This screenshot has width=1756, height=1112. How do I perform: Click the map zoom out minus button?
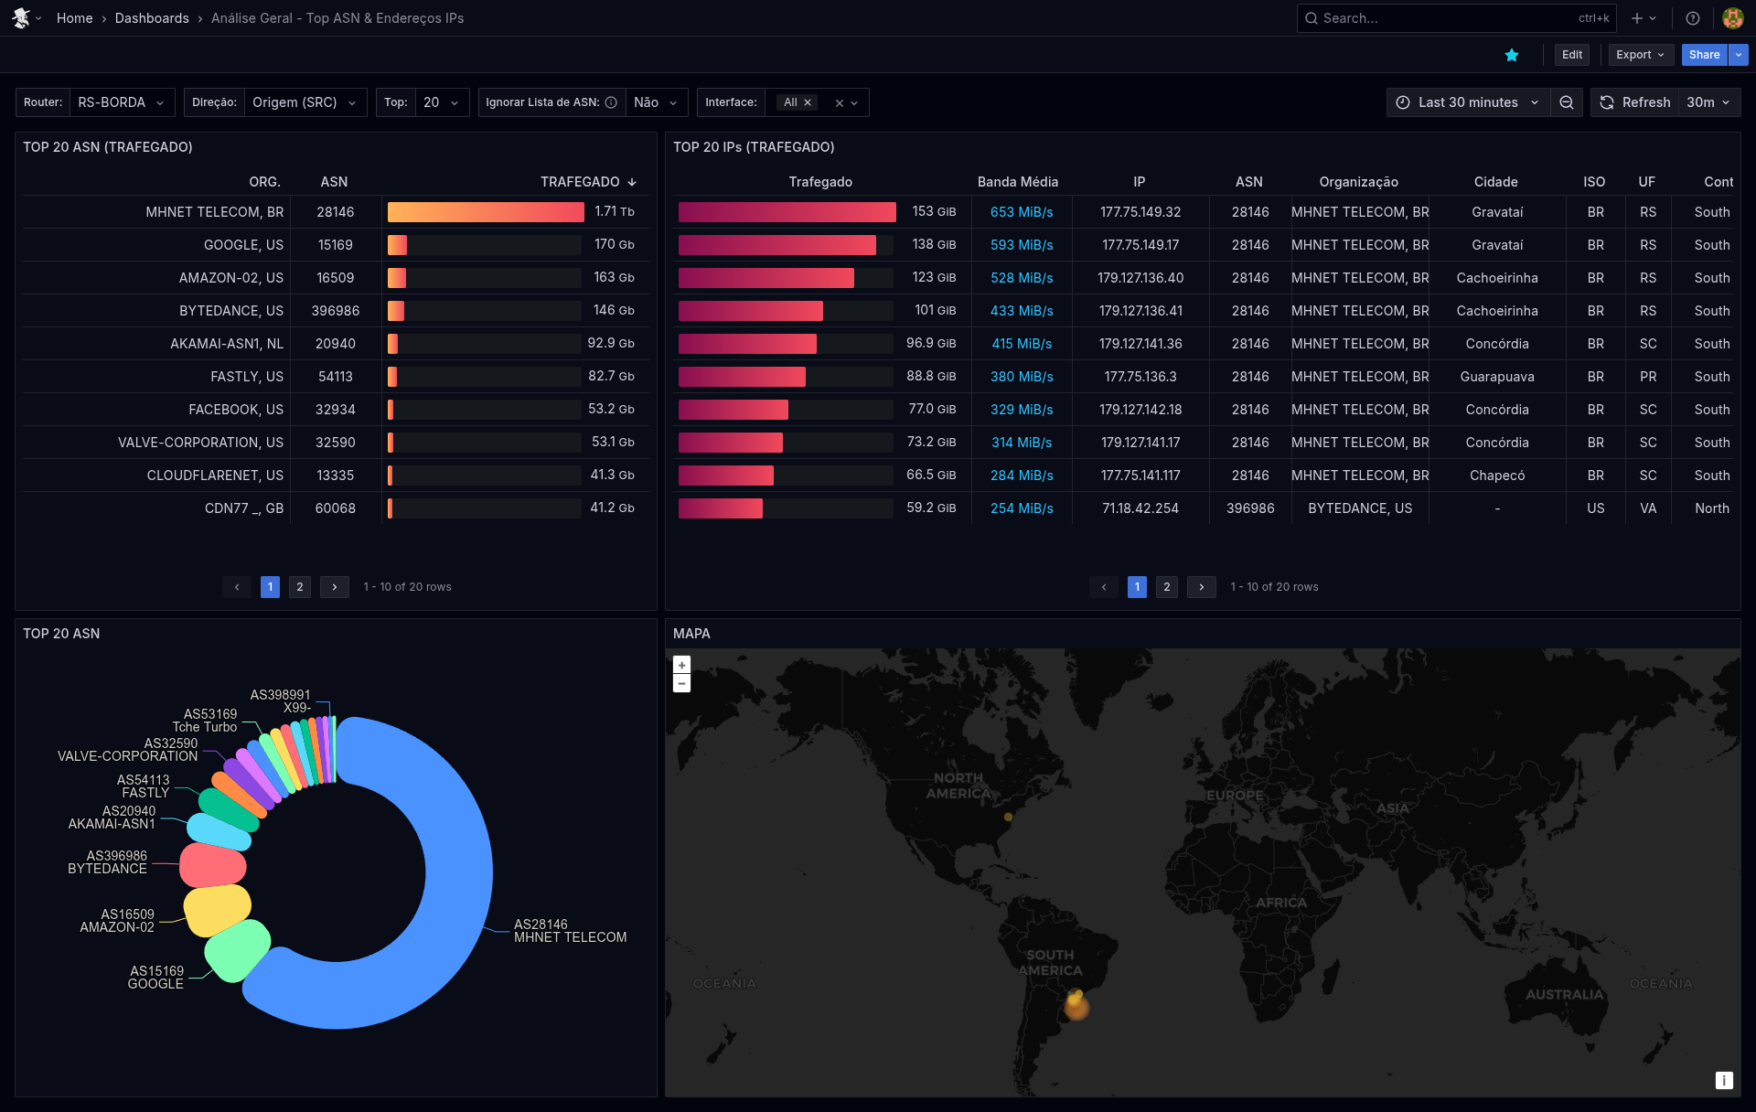[681, 684]
